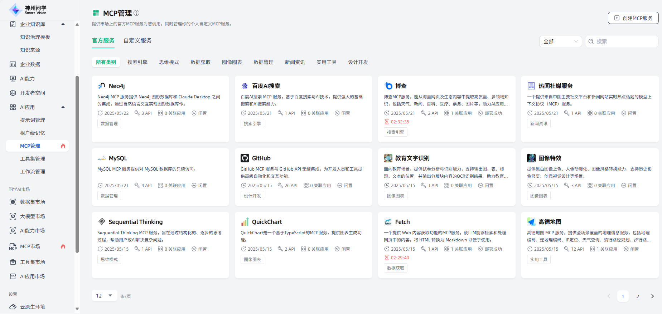Click the 博查 card logo icon

tap(388, 86)
